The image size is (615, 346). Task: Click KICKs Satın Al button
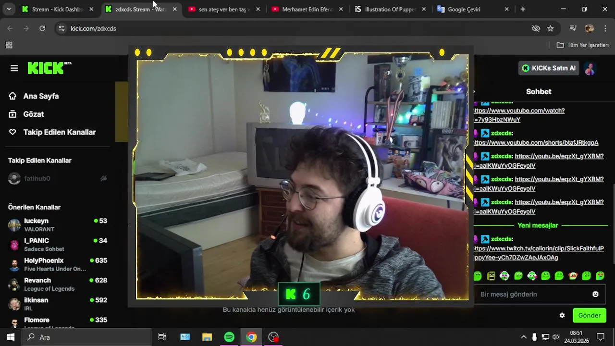pyautogui.click(x=549, y=68)
